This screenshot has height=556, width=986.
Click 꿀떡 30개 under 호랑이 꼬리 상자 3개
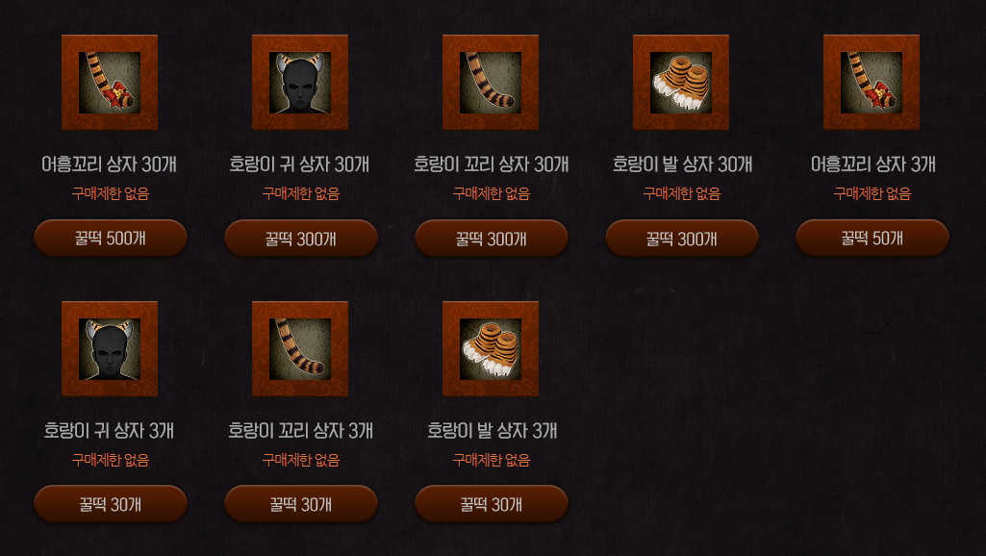point(301,504)
